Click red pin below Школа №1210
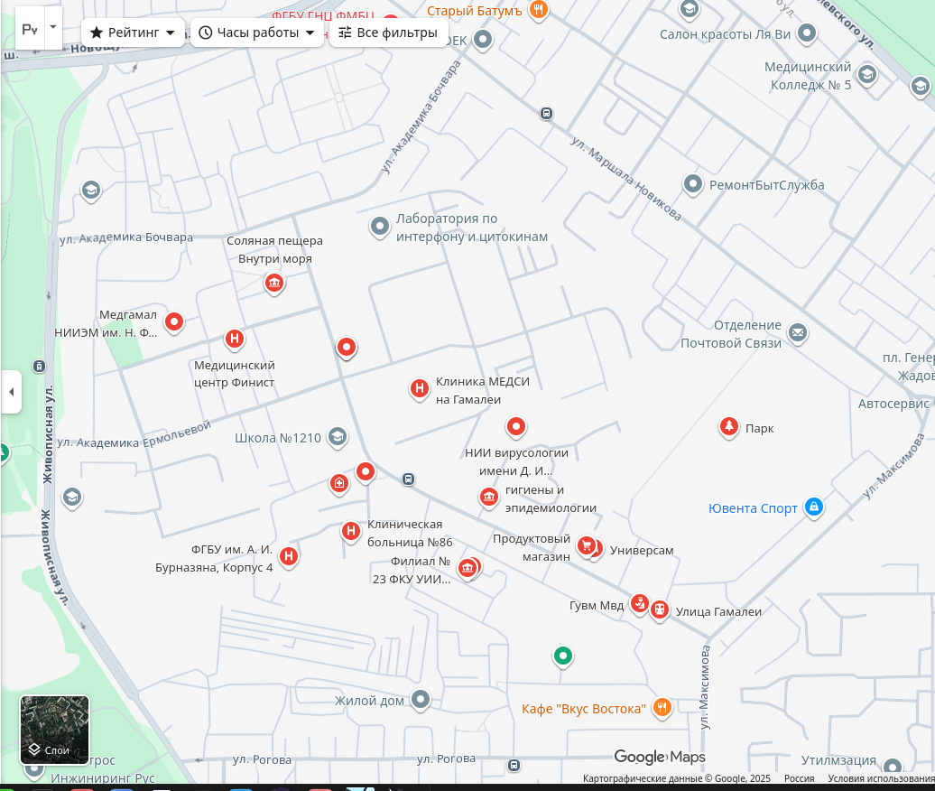Viewport: 935px width, 791px height. (x=366, y=472)
